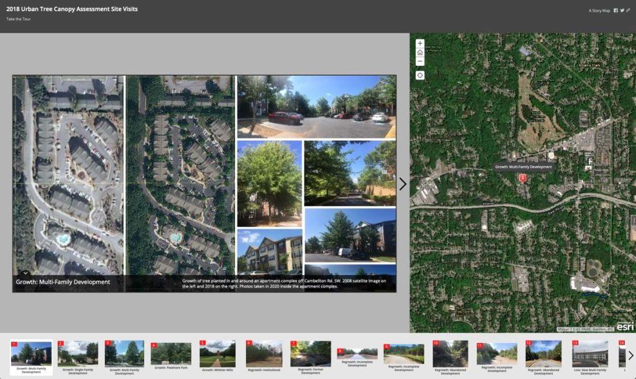Click the Take the Tour subtitle
The image size is (636, 379).
click(18, 19)
